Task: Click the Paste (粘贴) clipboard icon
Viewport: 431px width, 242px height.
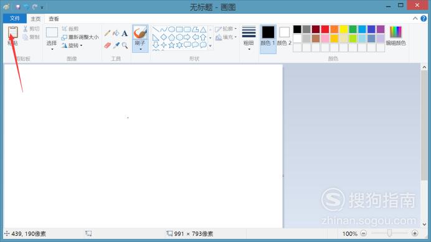Action: tap(12, 32)
